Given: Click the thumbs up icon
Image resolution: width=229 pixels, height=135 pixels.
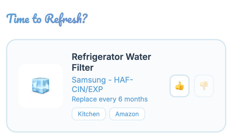Looking at the screenshot, I should pos(180,86).
